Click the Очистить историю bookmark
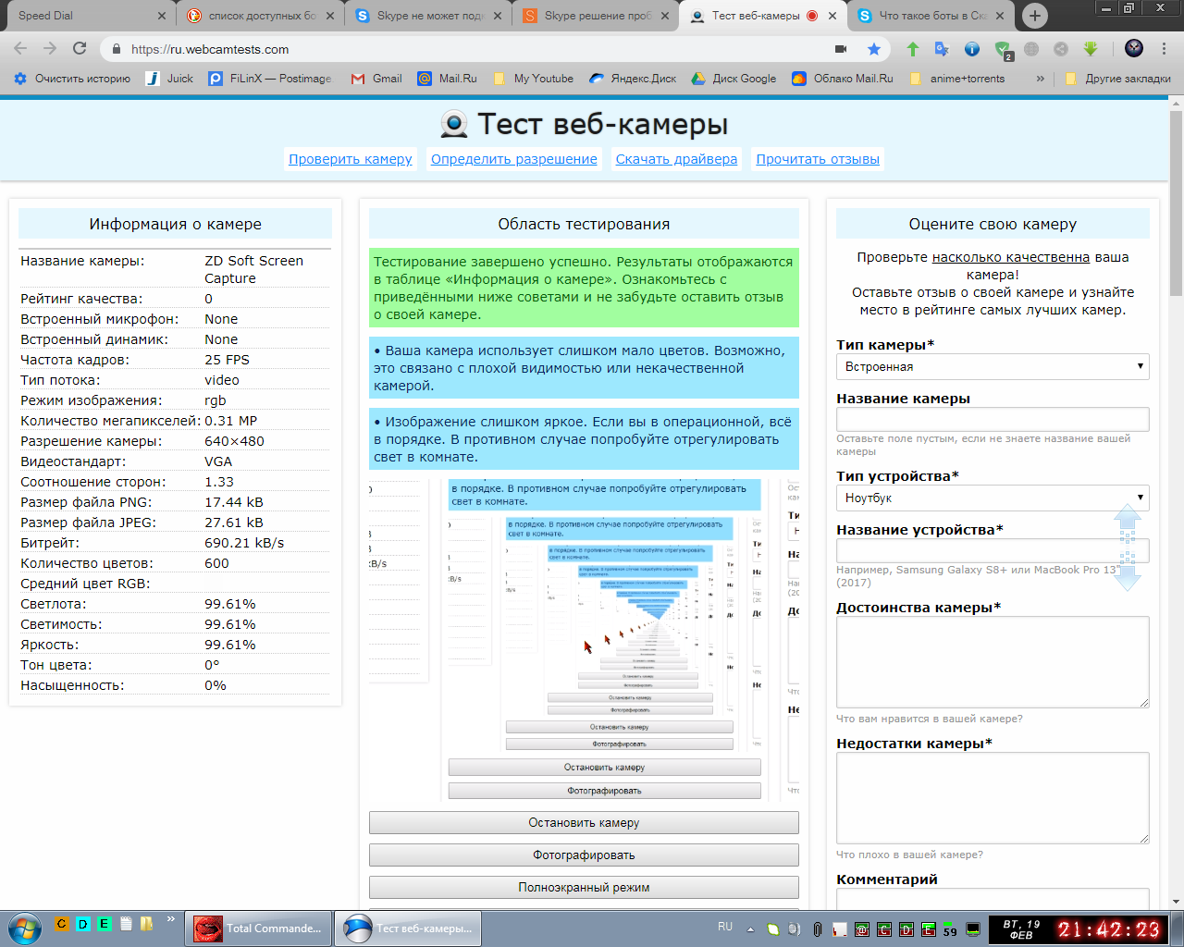 pos(72,79)
